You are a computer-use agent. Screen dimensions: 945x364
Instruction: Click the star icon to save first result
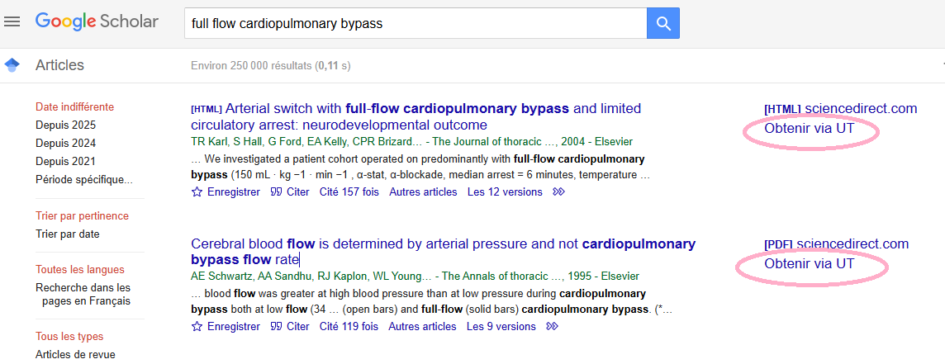point(197,192)
